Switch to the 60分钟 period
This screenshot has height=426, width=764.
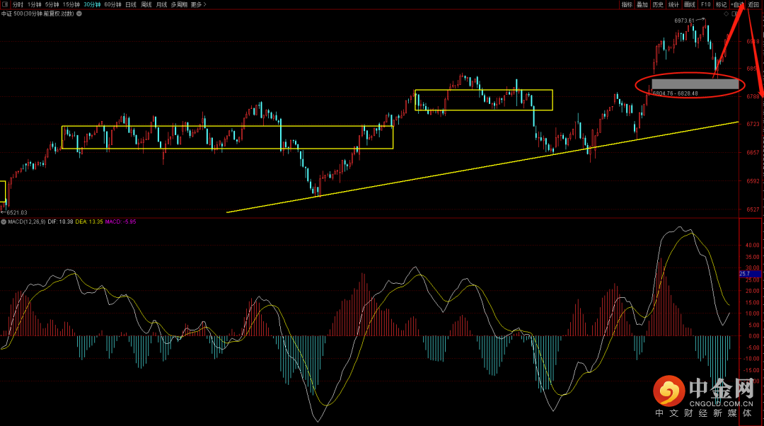coord(112,4)
